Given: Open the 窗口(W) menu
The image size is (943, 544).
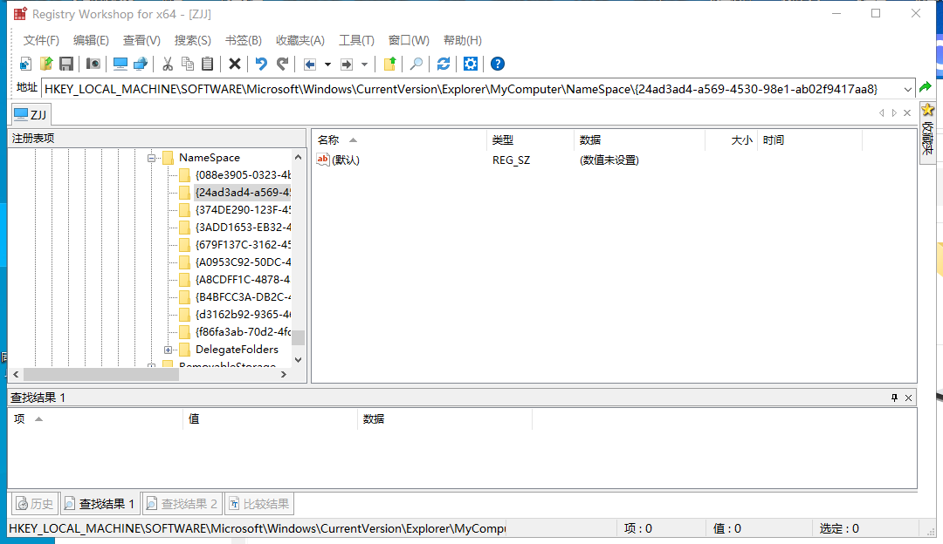Looking at the screenshot, I should click(409, 40).
